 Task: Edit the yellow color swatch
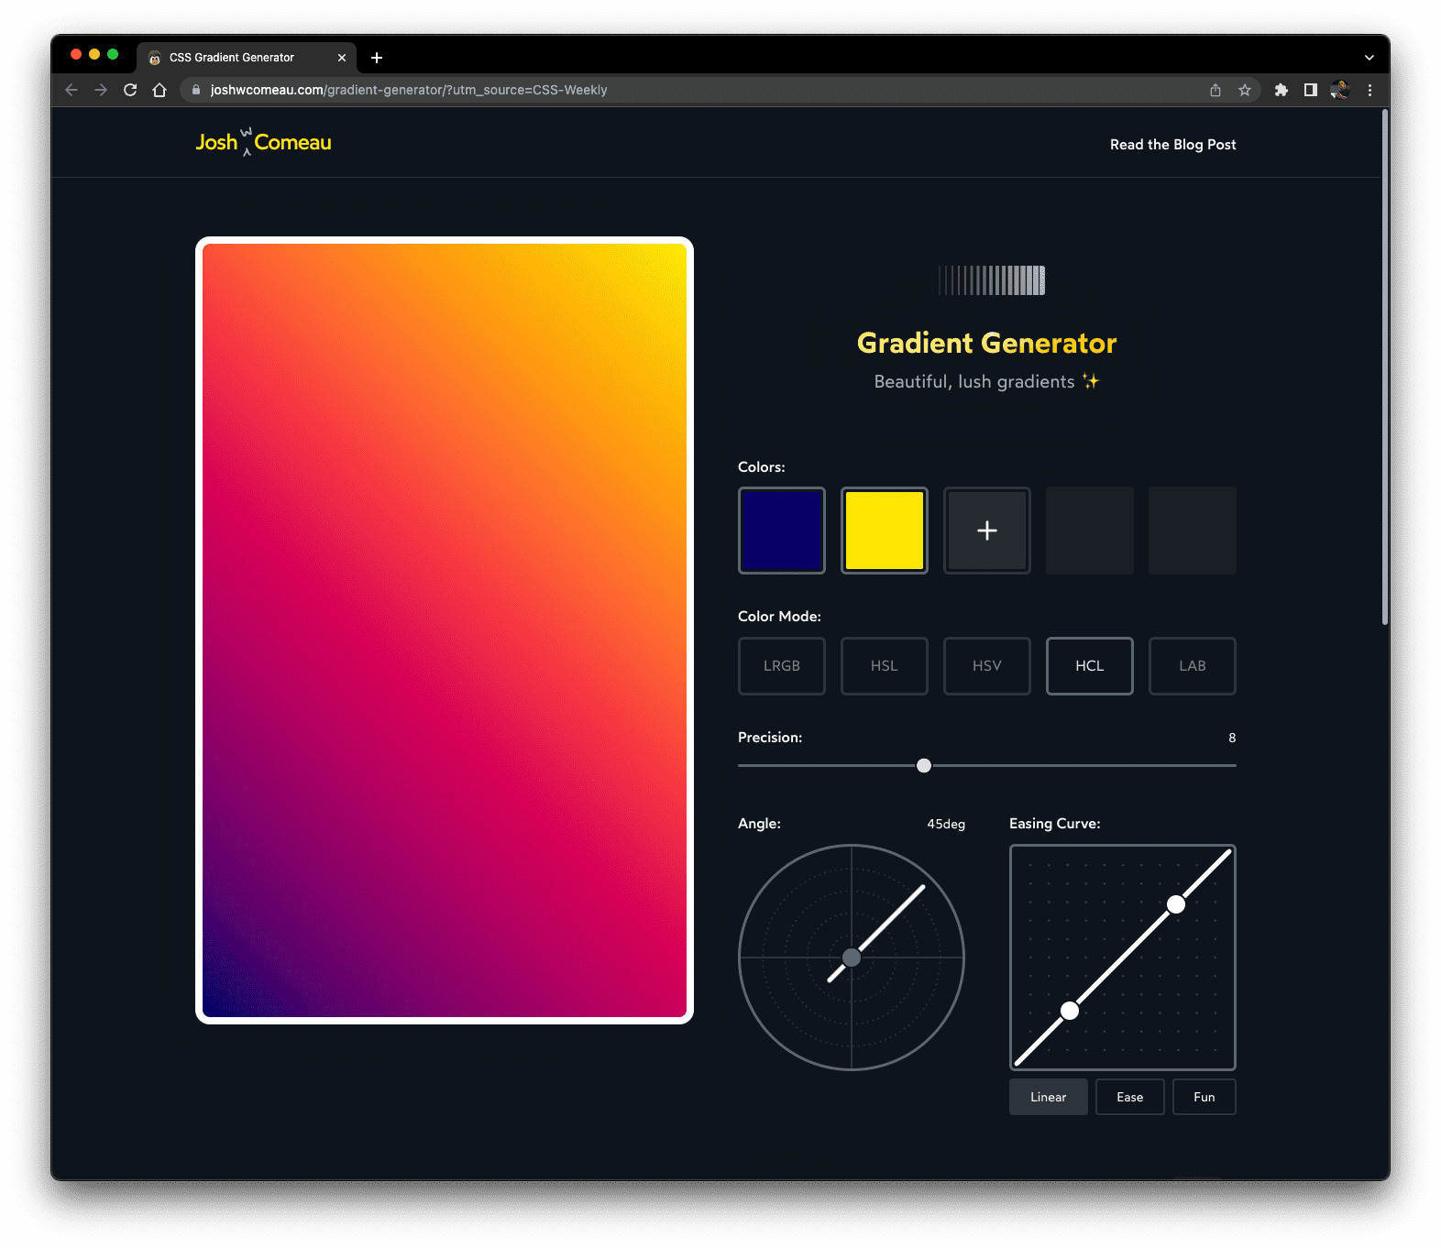(x=885, y=531)
